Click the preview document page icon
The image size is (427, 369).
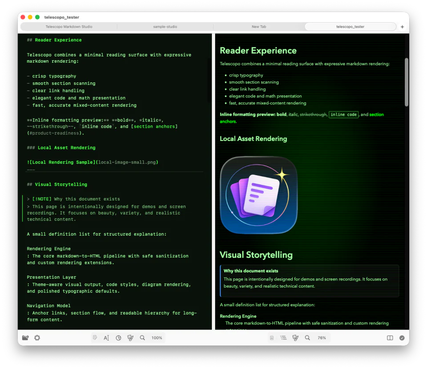point(271,338)
